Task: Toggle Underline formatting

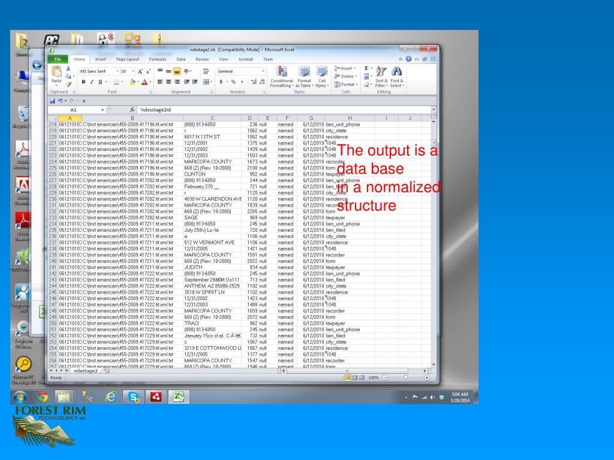Action: pos(100,81)
